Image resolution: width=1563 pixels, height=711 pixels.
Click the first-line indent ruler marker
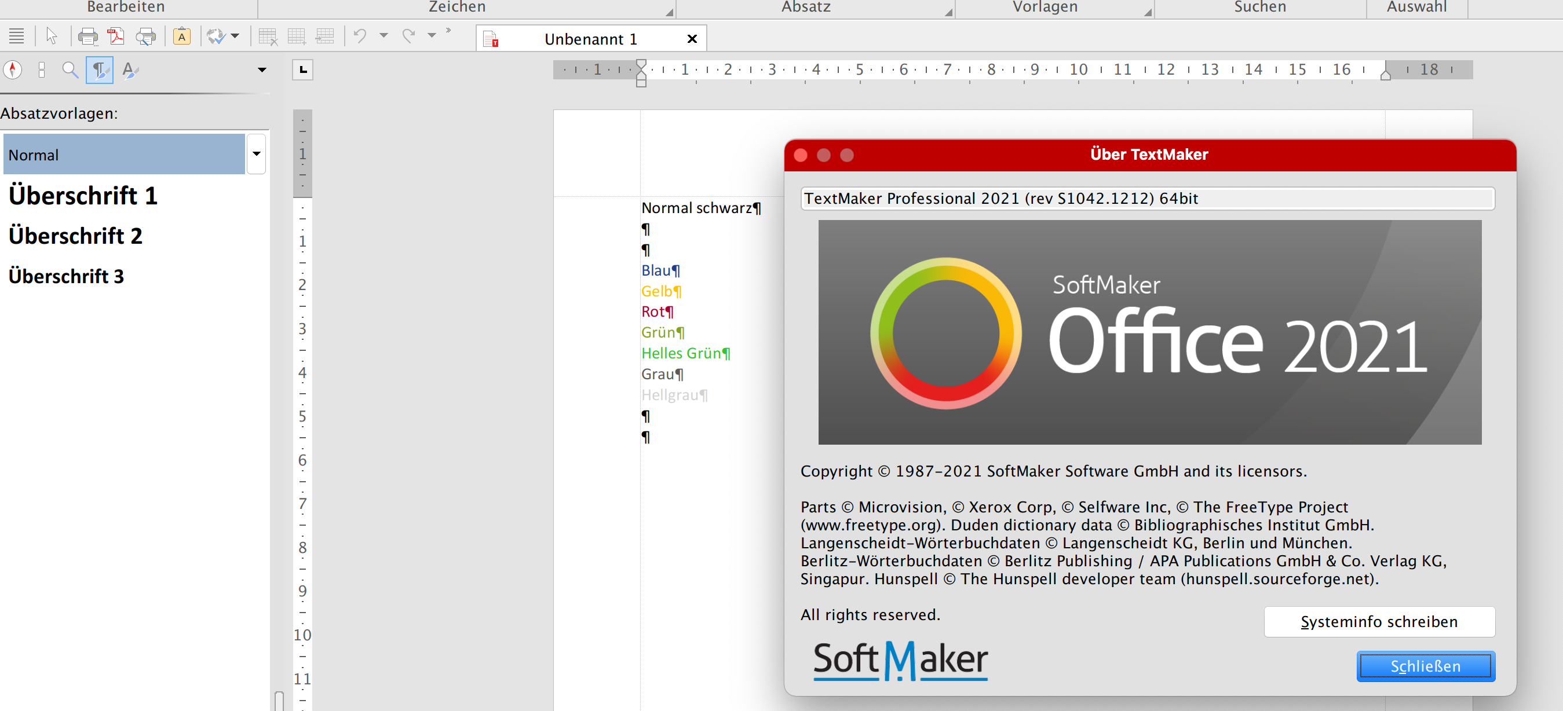click(x=641, y=64)
